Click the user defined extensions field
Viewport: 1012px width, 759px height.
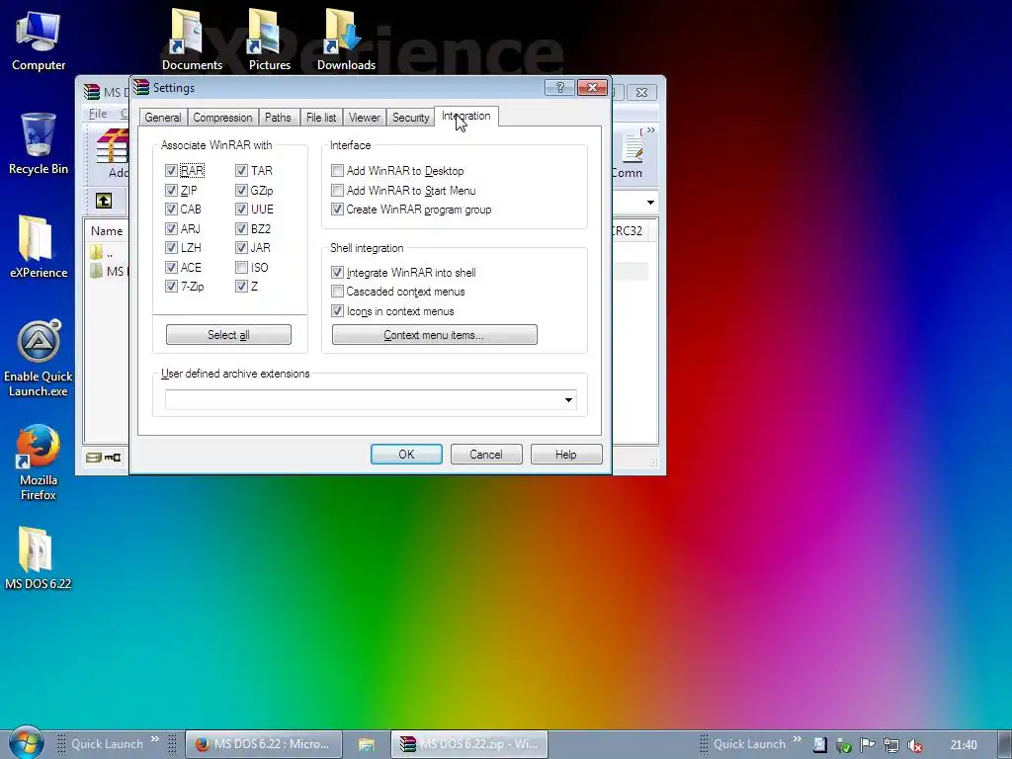[x=371, y=400]
